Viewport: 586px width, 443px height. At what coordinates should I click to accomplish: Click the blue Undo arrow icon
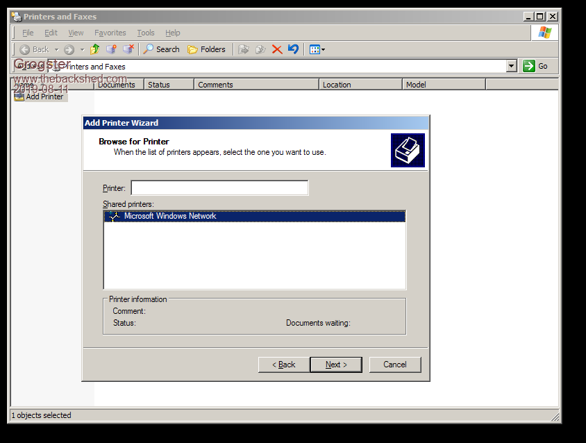[x=293, y=49]
